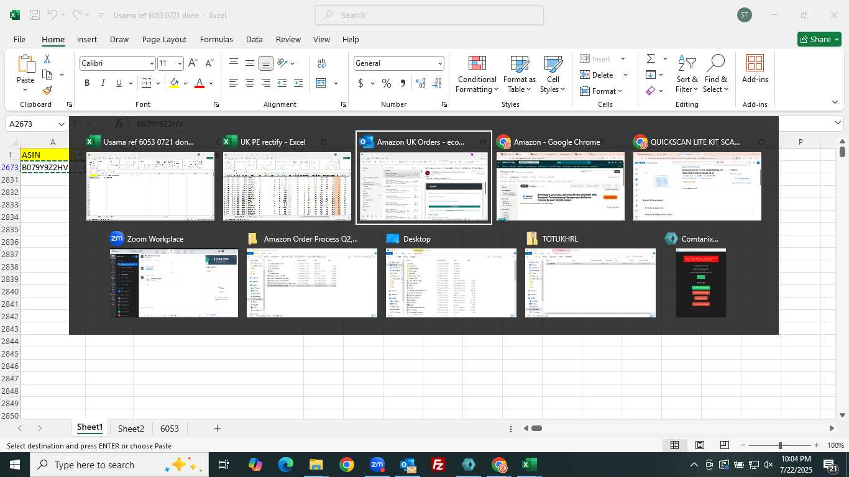Click the Paste button
This screenshot has height=477, width=849.
click(x=25, y=73)
